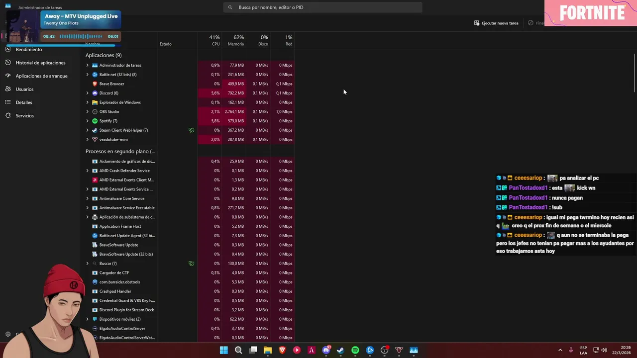Sort processes by Memoria column
This screenshot has height=358, width=637.
[234, 40]
